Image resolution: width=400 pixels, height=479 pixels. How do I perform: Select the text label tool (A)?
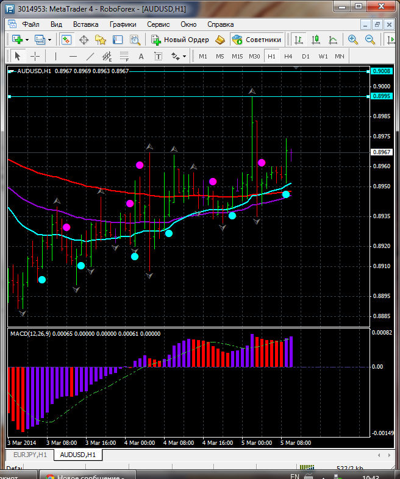[141, 56]
